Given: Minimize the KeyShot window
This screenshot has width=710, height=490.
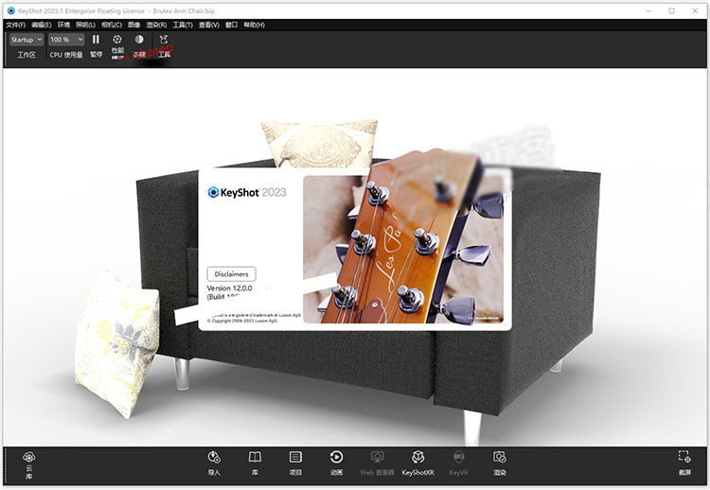Looking at the screenshot, I should (648, 10).
